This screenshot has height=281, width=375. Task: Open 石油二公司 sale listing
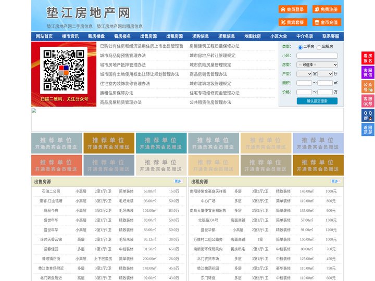[x=51, y=191]
